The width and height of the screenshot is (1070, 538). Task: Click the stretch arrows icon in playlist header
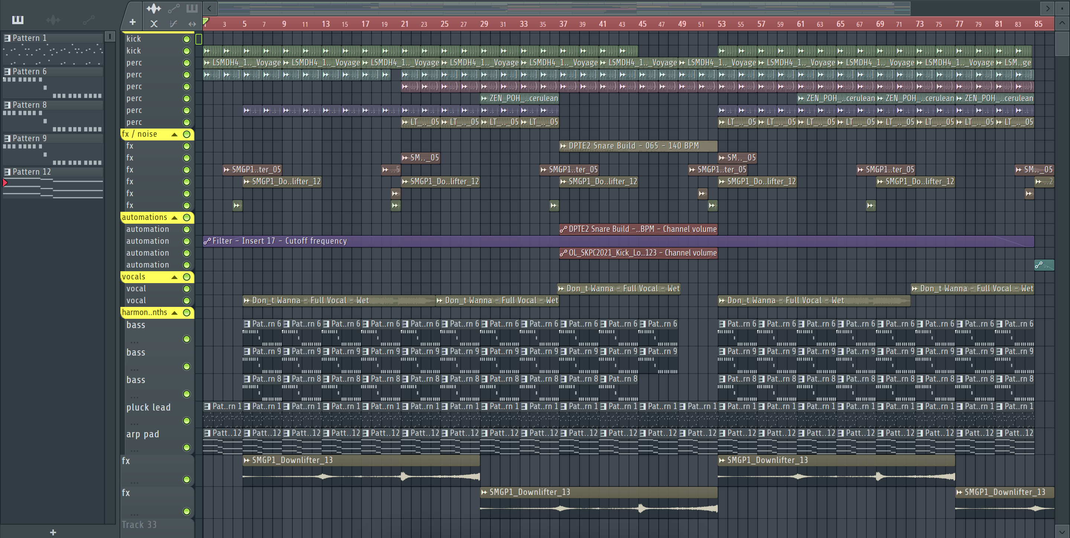[x=192, y=24]
